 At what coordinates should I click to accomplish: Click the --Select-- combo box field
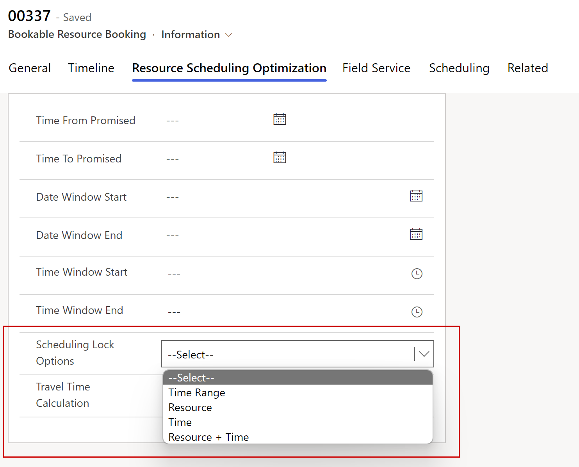pos(273,354)
